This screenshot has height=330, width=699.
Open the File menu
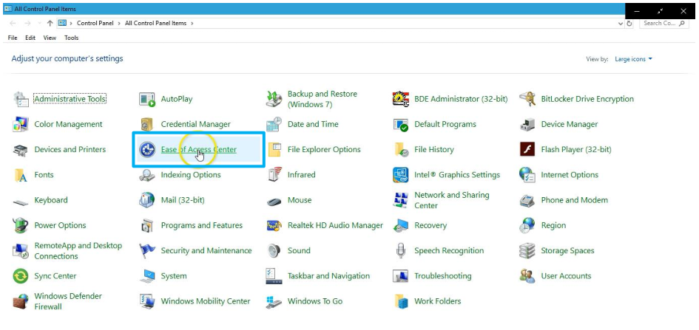tap(13, 38)
